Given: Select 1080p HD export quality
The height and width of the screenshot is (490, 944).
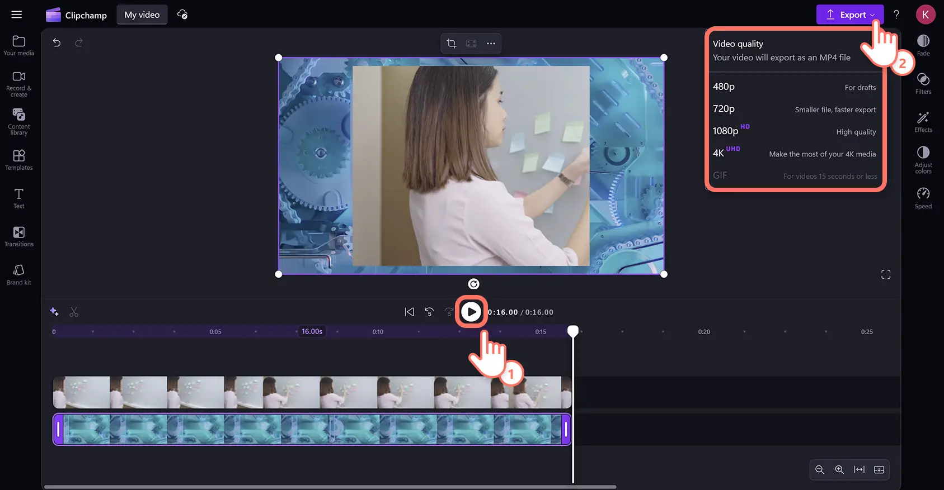Looking at the screenshot, I should pos(795,131).
